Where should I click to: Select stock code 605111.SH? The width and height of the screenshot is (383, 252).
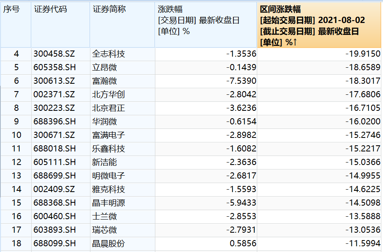(x=55, y=162)
